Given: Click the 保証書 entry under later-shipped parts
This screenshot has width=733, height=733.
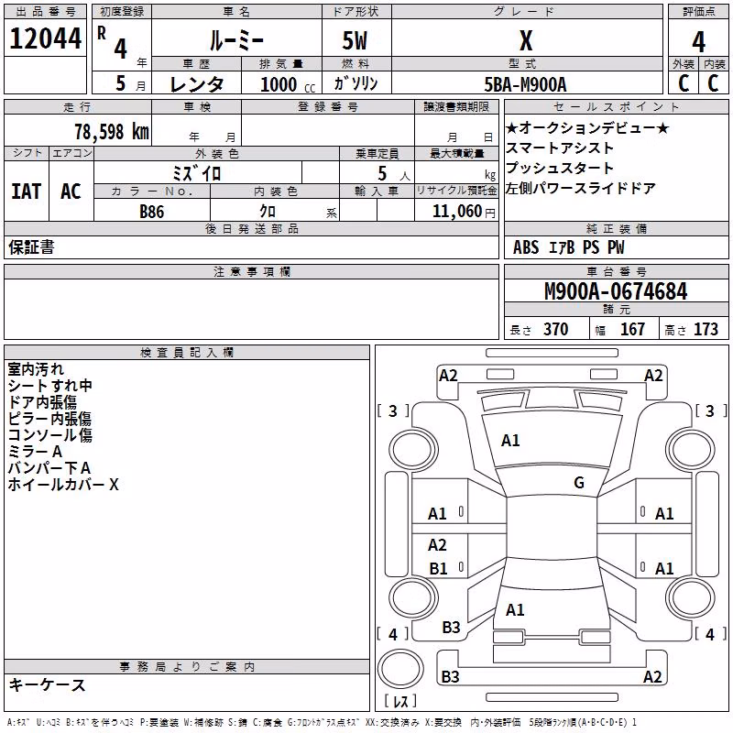Looking at the screenshot, I should [x=31, y=246].
